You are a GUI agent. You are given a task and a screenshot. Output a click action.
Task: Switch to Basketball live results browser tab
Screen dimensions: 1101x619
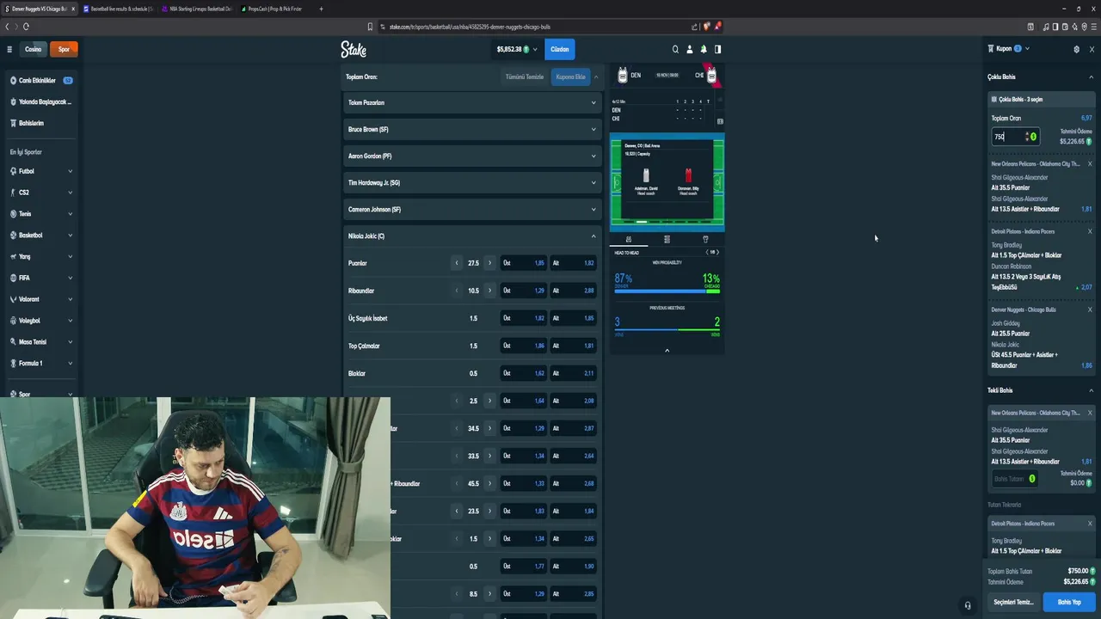(x=119, y=9)
